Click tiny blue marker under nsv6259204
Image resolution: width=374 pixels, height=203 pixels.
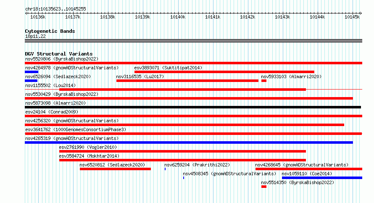point(165,169)
